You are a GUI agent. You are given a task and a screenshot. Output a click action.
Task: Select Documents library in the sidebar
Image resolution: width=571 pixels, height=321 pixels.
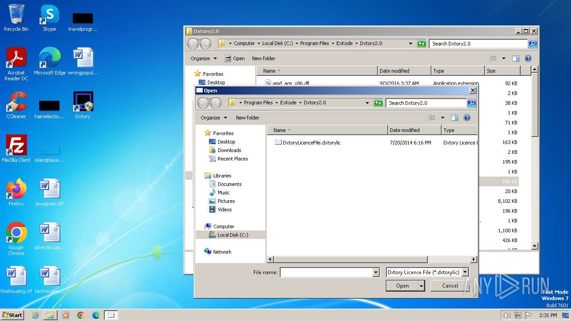click(x=229, y=184)
